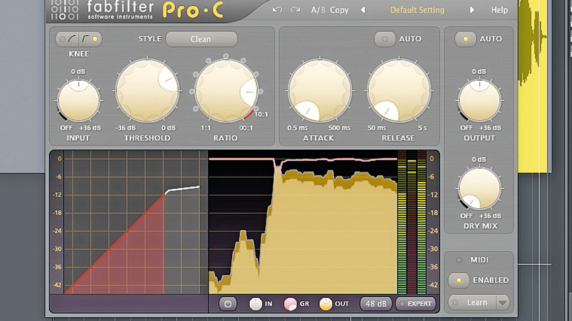Screen dimensions: 572x321
Task: Open the MIDI Learn dropdown arrow
Action: [503, 302]
